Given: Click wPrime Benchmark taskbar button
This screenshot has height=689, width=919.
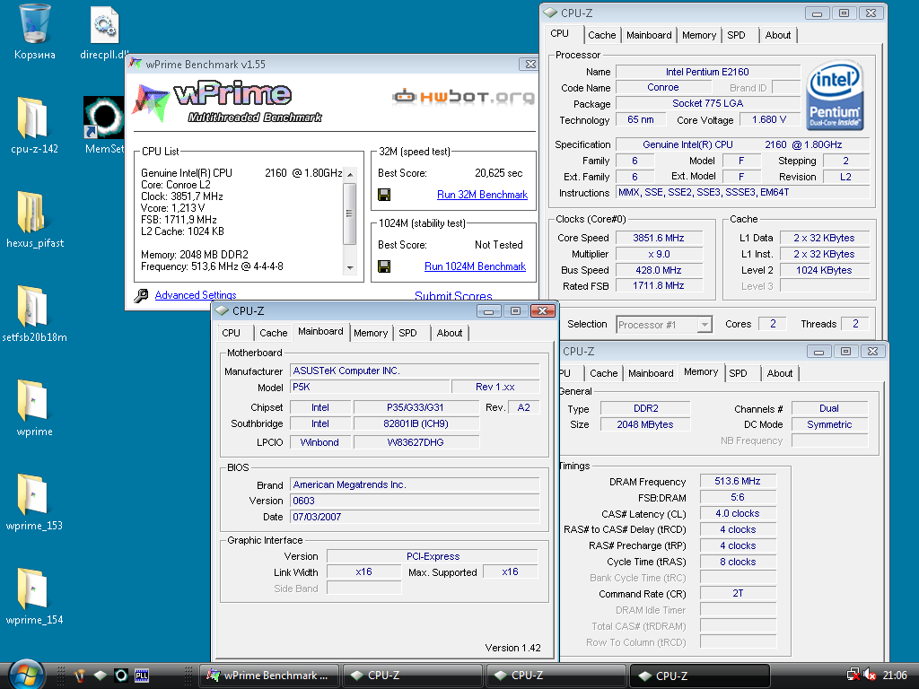Looking at the screenshot, I should pyautogui.click(x=269, y=676).
